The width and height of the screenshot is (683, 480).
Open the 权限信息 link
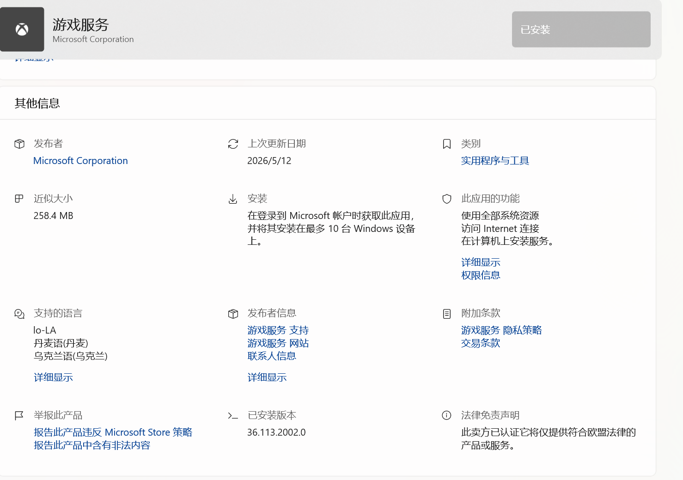point(481,275)
